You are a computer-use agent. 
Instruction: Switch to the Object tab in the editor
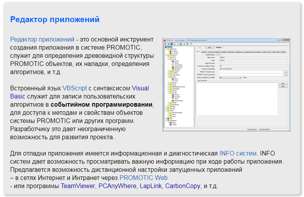pos(198,52)
